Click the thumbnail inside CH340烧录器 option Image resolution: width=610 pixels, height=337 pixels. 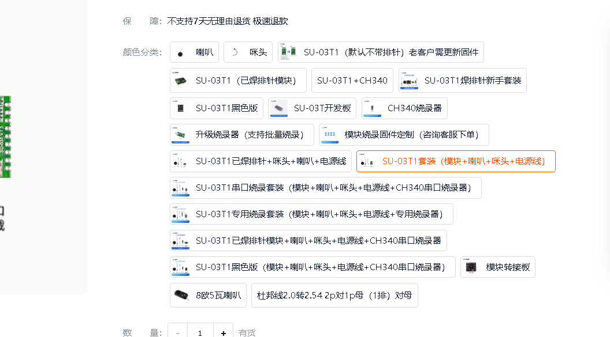[371, 108]
